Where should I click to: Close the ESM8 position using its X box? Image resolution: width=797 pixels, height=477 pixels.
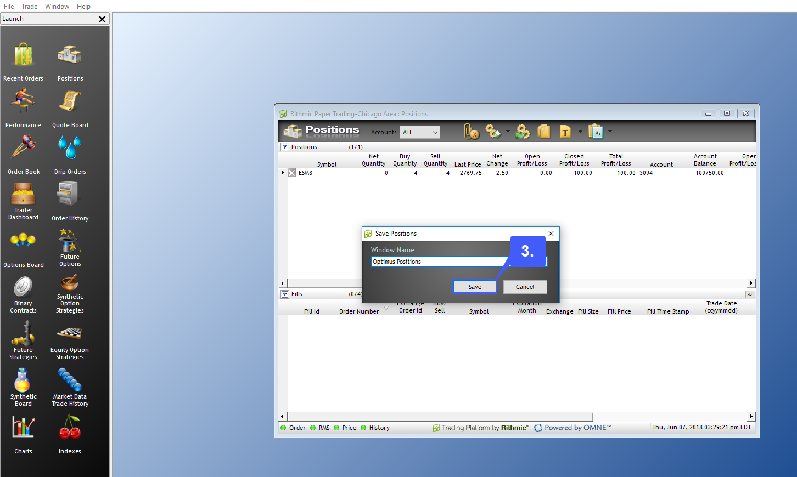coord(292,173)
